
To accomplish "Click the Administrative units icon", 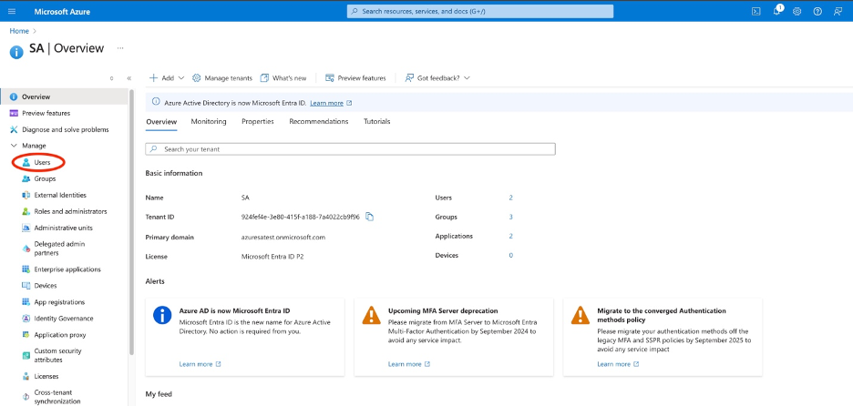I will (26, 228).
